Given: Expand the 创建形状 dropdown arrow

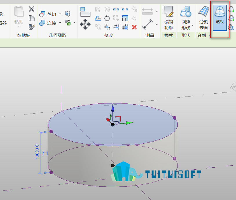Looking at the screenshot, I should tap(192, 25).
